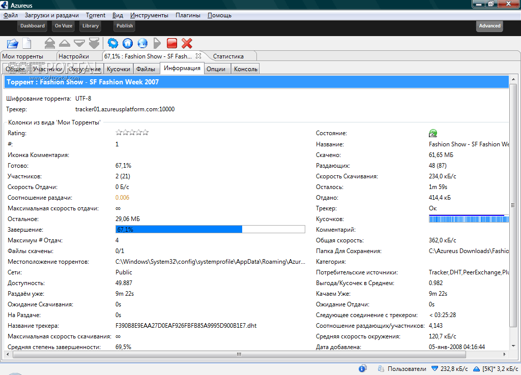
Task: Click the move torrent up arrow icon
Action: (65, 43)
